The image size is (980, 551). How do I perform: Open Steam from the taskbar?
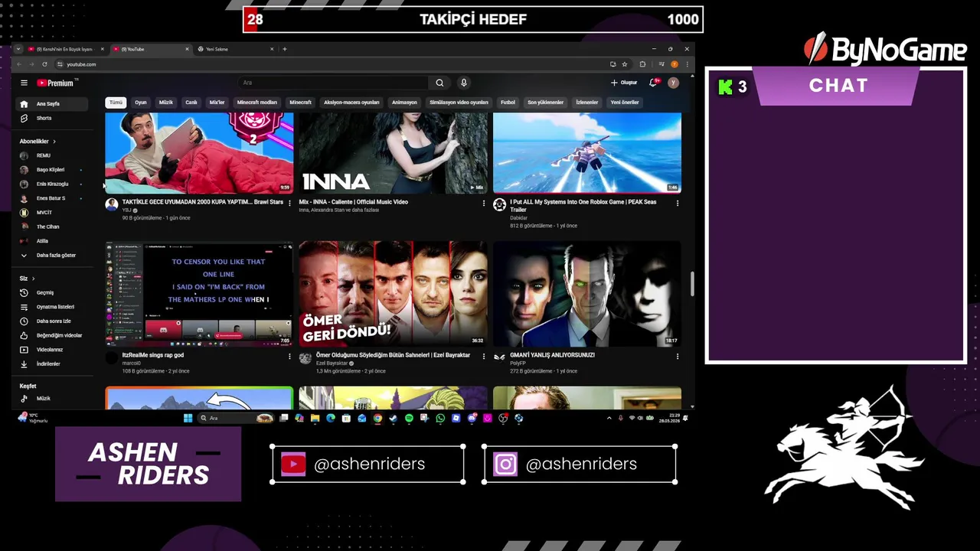click(393, 418)
